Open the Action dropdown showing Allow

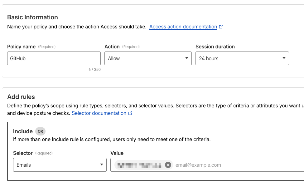tap(148, 58)
